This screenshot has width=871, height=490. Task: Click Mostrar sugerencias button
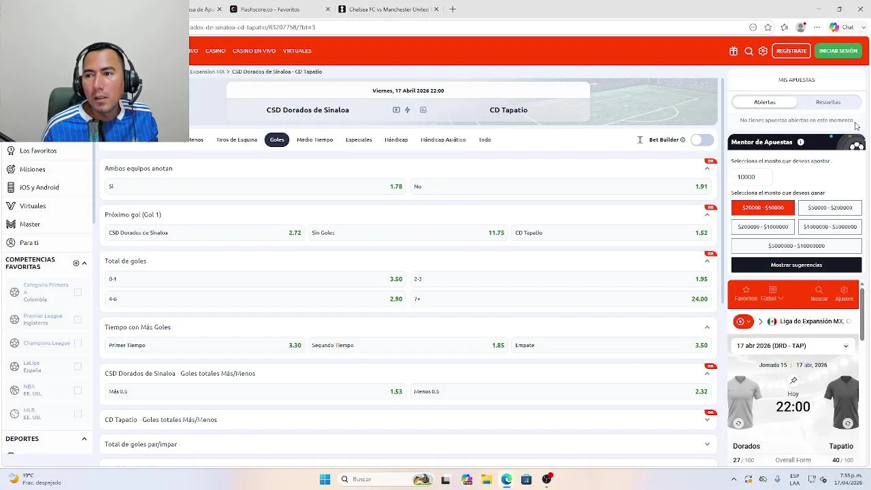[796, 265]
